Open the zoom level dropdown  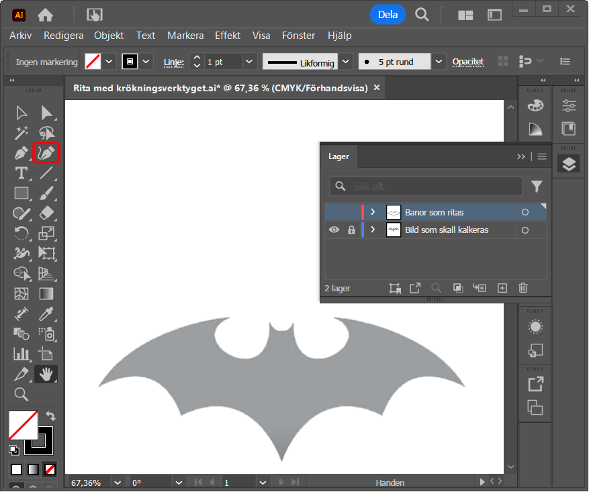(x=118, y=483)
